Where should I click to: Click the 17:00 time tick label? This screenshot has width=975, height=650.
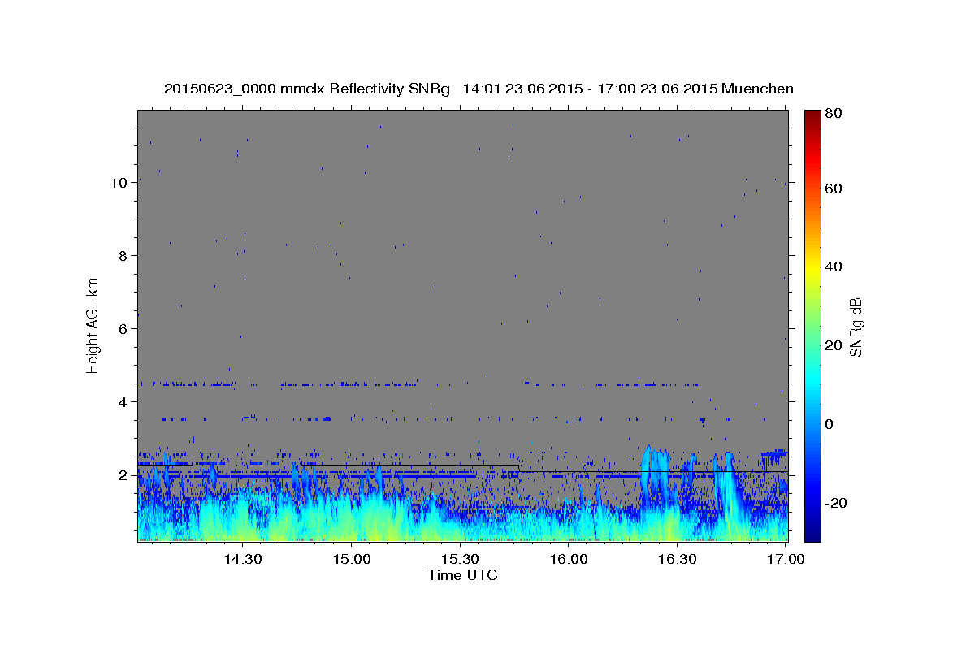click(x=786, y=560)
